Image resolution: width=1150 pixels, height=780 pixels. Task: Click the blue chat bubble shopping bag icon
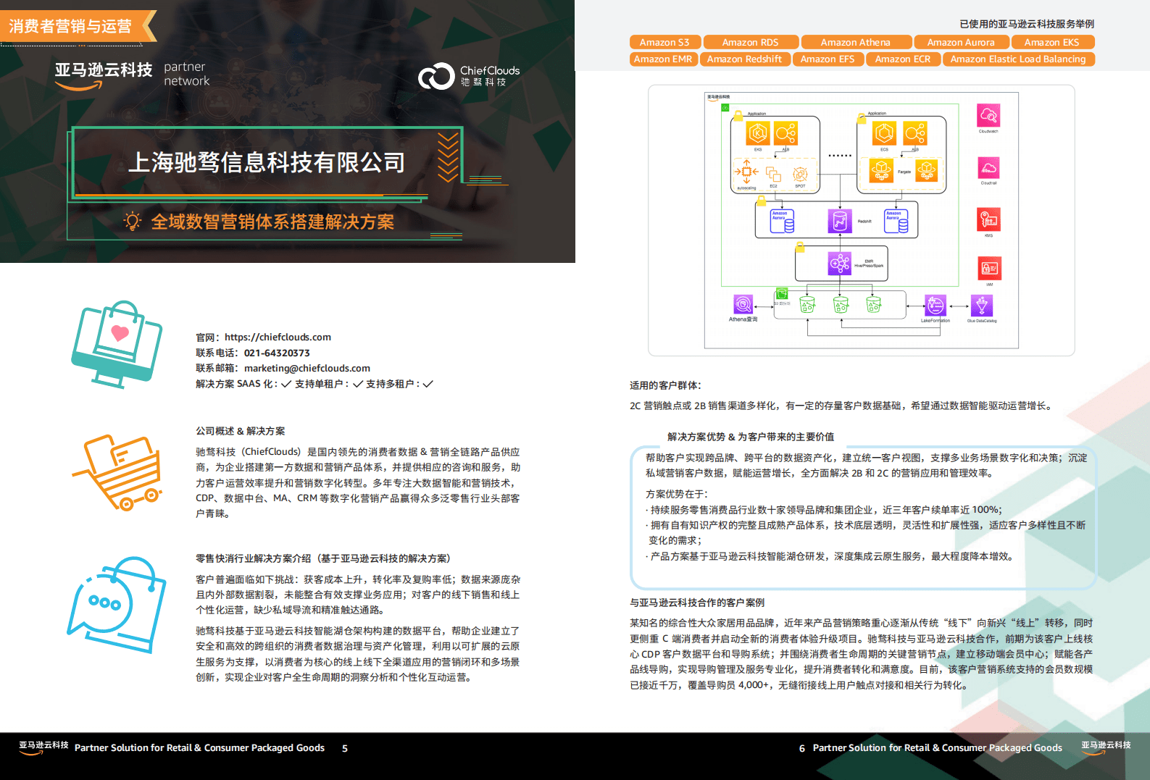pos(117,605)
